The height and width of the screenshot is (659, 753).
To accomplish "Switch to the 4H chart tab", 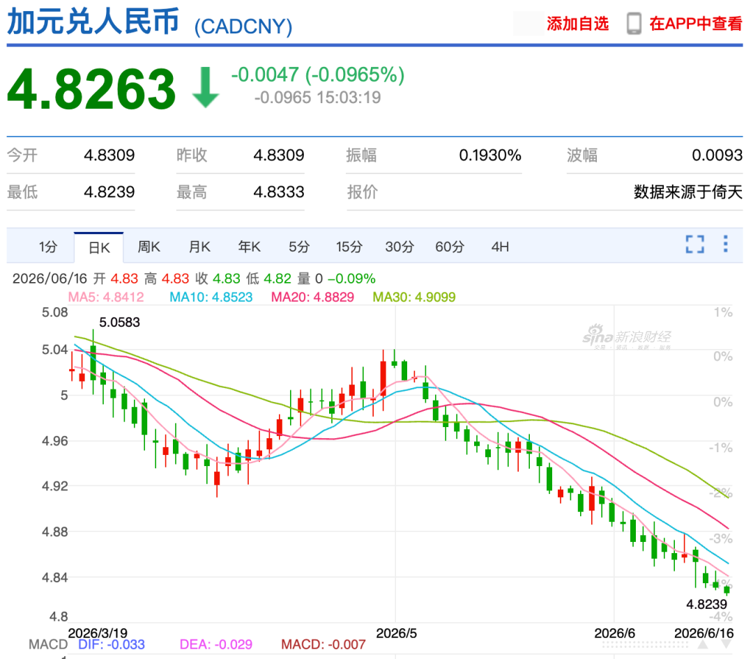I will 500,247.
